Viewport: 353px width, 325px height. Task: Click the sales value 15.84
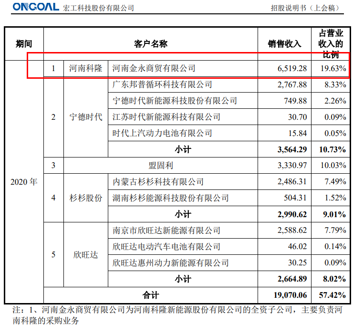coord(298,133)
